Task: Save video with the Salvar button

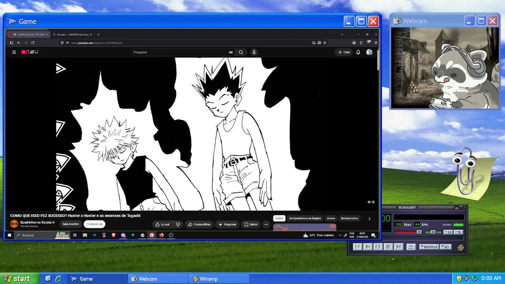Action: [x=251, y=224]
